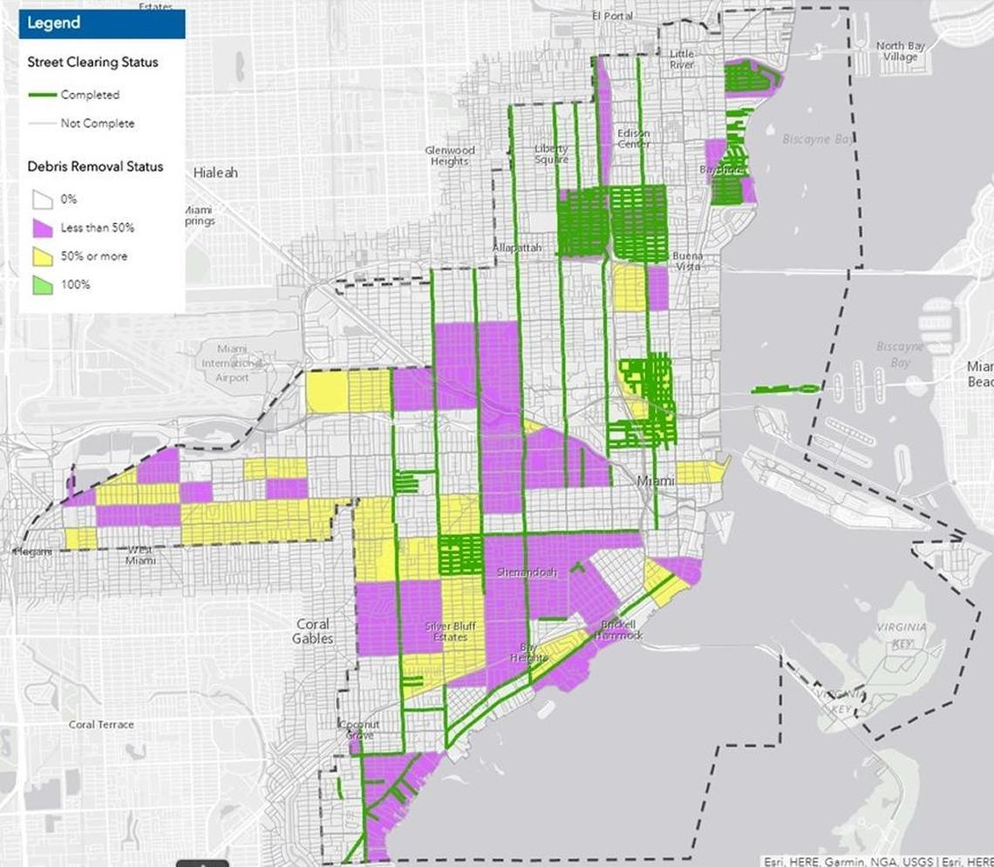Select the purple Less than 50% swatch

(x=42, y=227)
